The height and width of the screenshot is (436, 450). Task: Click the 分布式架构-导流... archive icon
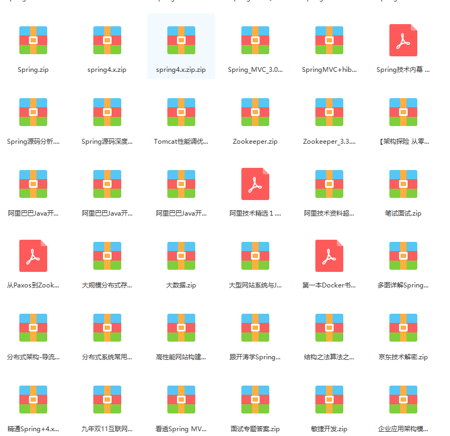tap(33, 328)
